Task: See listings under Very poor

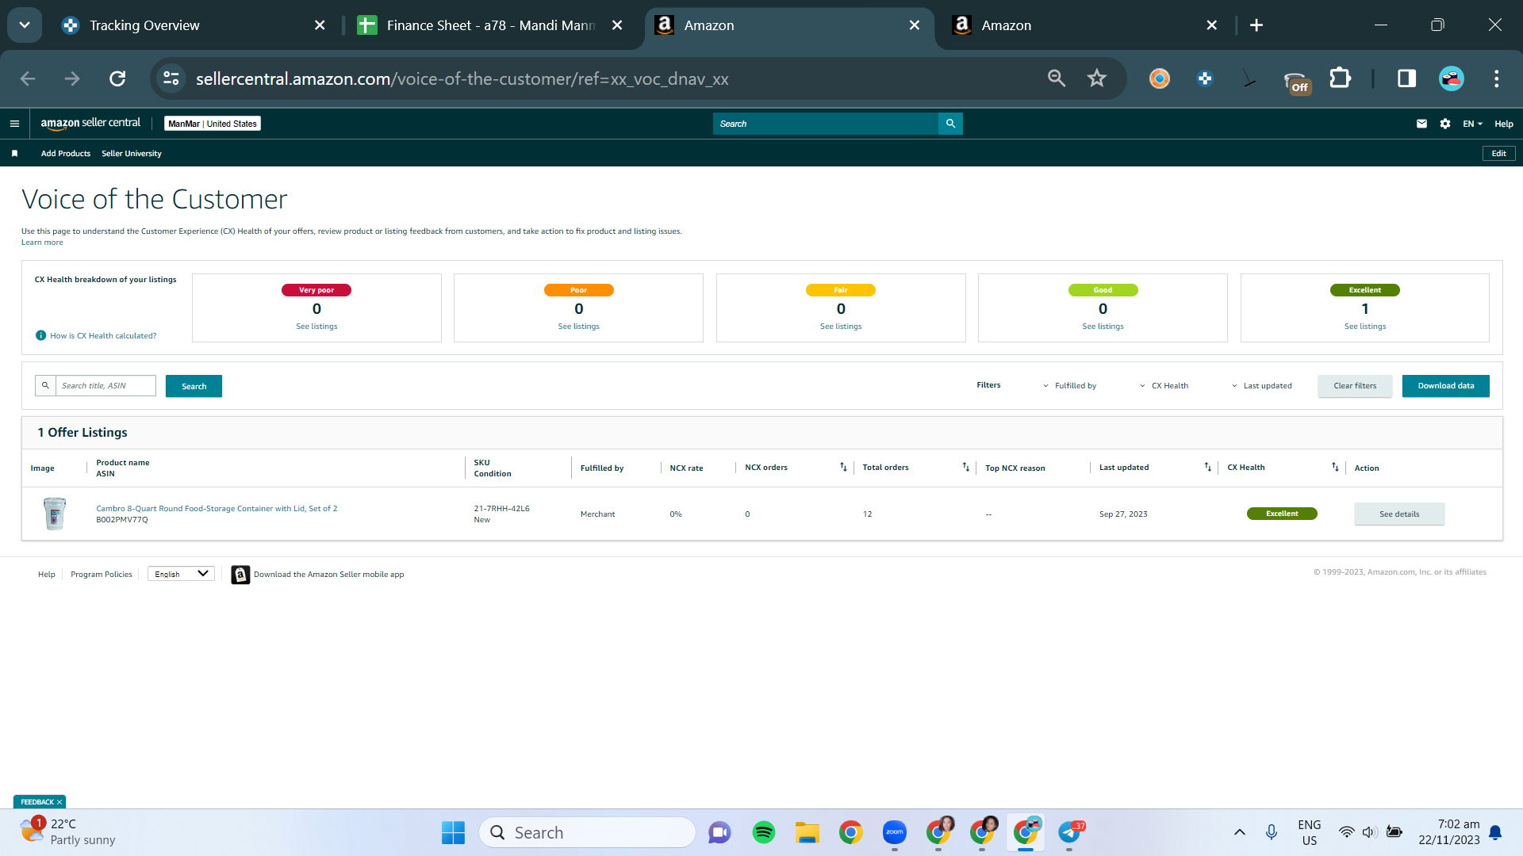Action: (316, 327)
